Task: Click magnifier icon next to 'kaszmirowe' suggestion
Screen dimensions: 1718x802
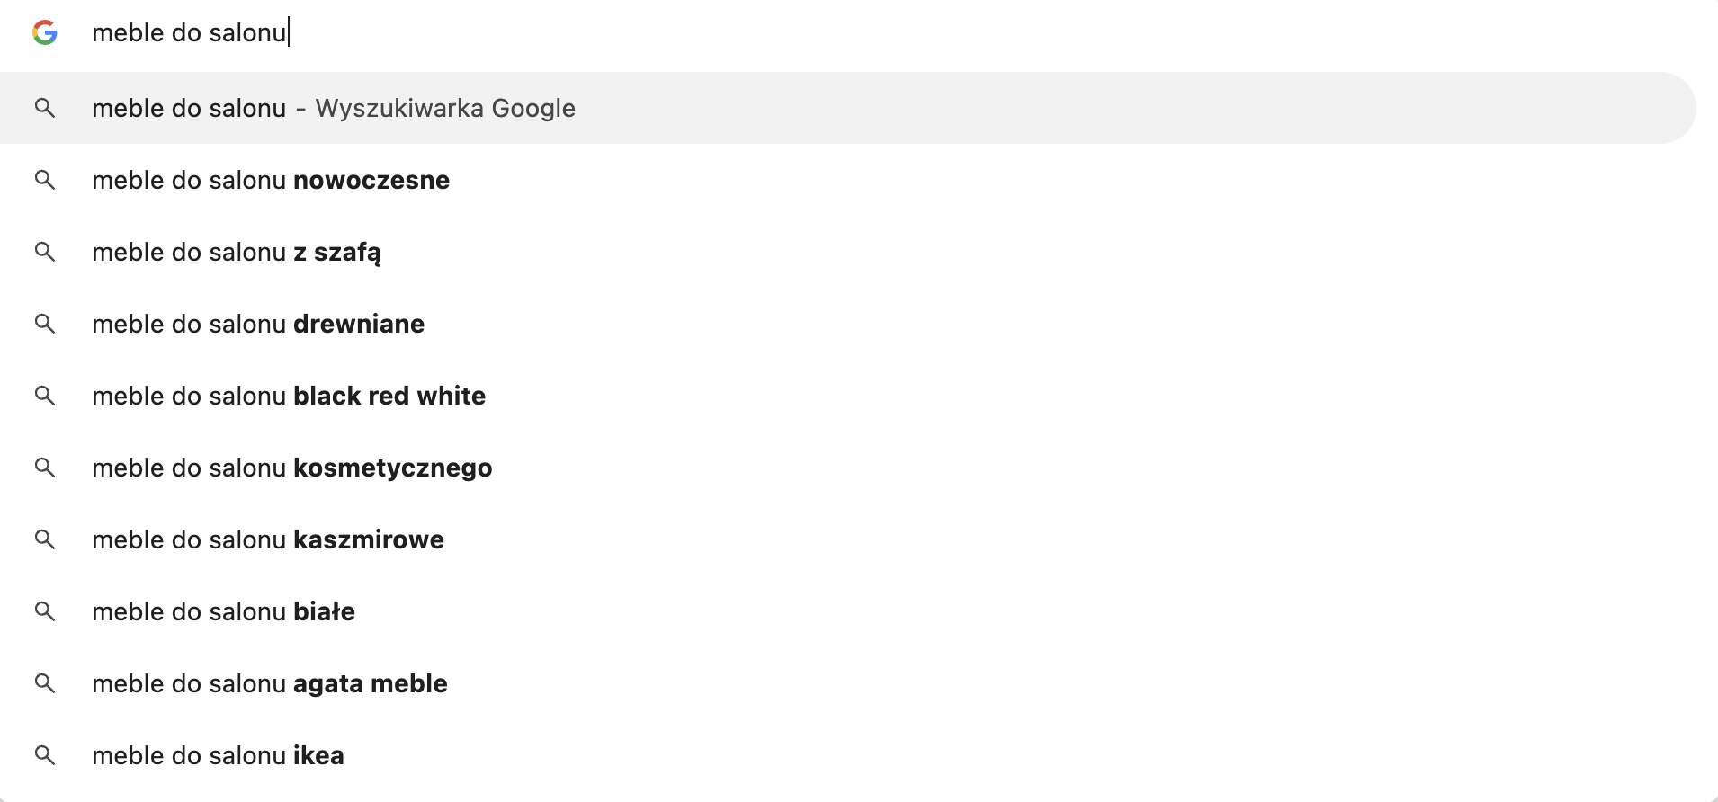Action: tap(45, 539)
